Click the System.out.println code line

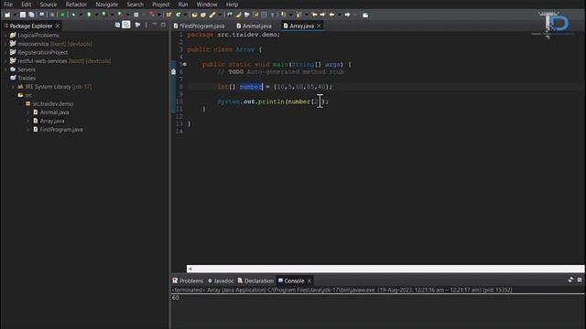(273, 101)
